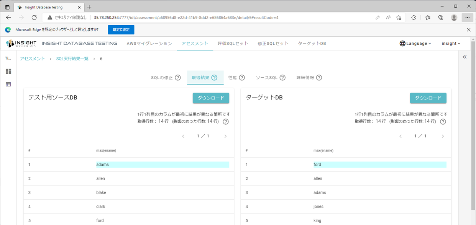476x225 pixels.
Task: Click INSIGHT DATABASE TESTING title link
Action: (80, 44)
